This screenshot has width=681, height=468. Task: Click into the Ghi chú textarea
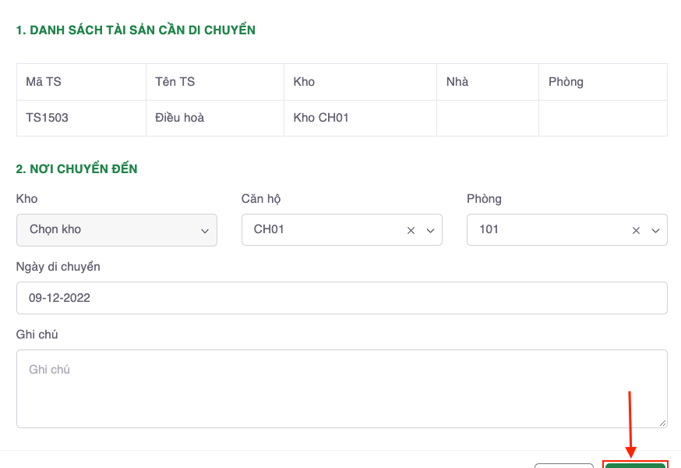341,388
